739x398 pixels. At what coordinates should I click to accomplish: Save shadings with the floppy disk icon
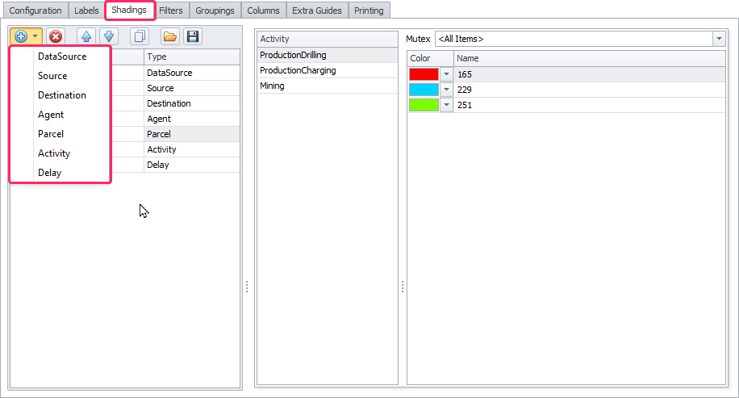click(x=192, y=36)
